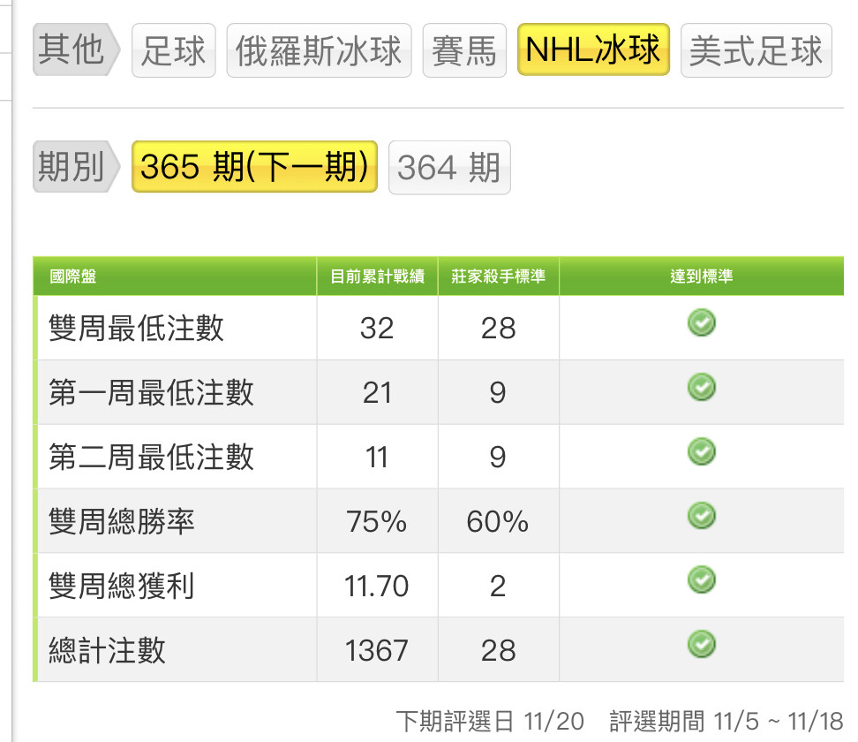858x742 pixels.
Task: Click the 75% win rate value
Action: 376,521
